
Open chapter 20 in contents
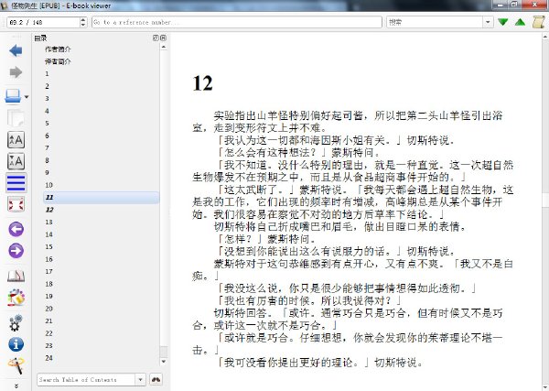click(x=49, y=309)
